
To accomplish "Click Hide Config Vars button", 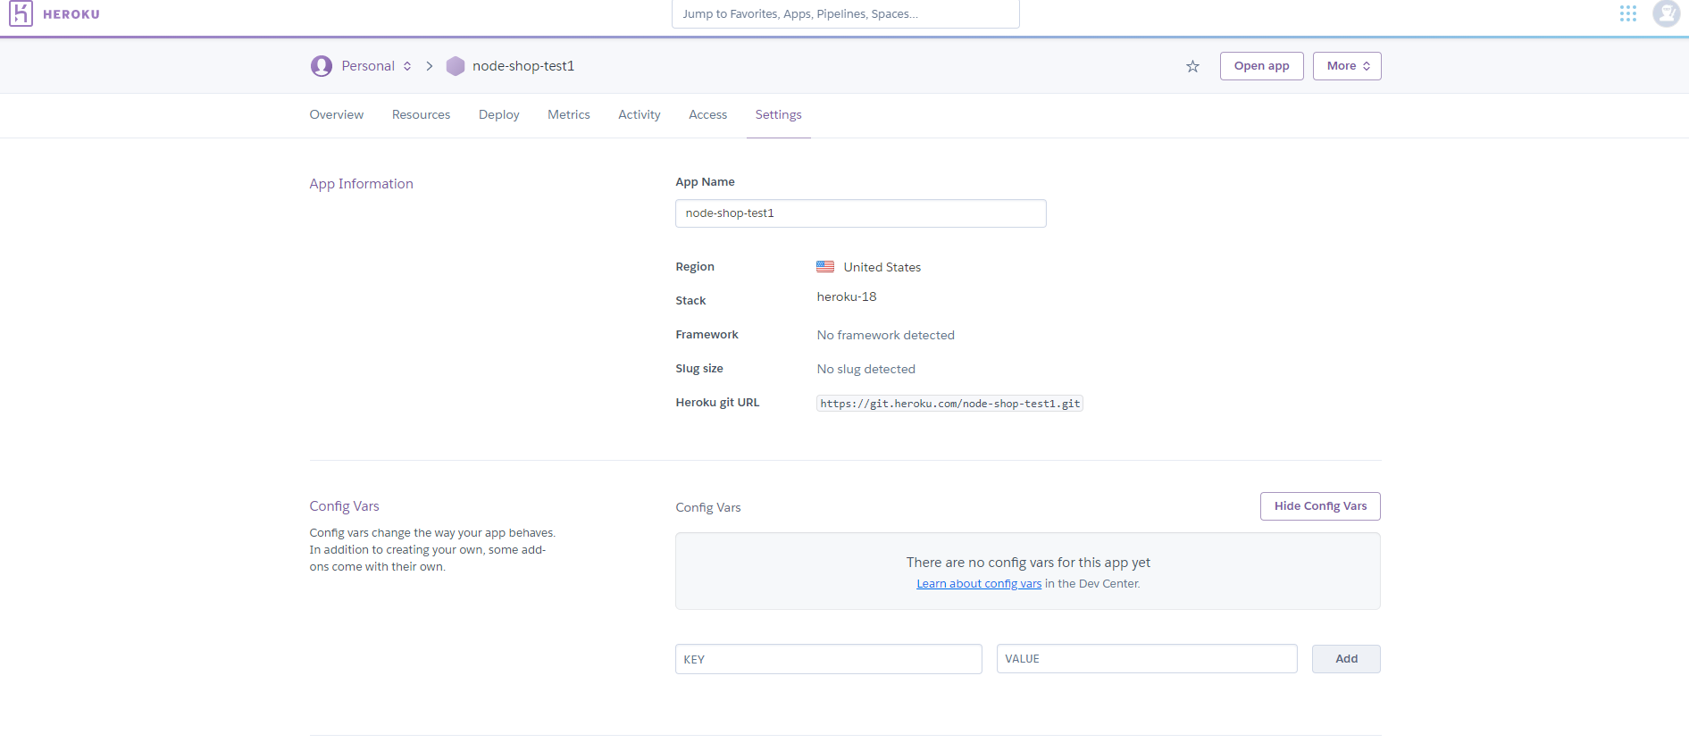I will [1320, 506].
